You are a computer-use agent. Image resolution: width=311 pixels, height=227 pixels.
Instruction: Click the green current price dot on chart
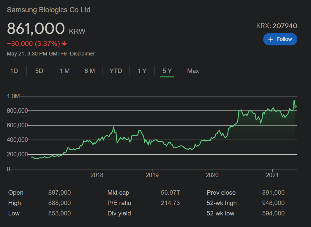point(295,106)
